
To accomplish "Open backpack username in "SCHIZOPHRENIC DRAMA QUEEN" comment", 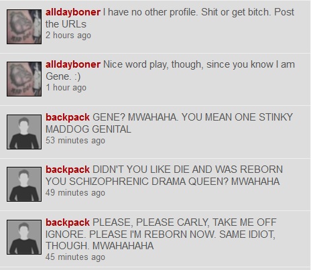I will pyautogui.click(x=68, y=170).
